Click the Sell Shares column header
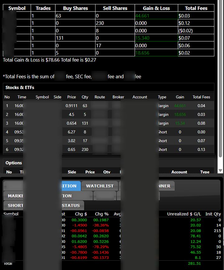The width and height of the screenshot is (224, 270). coord(115,8)
